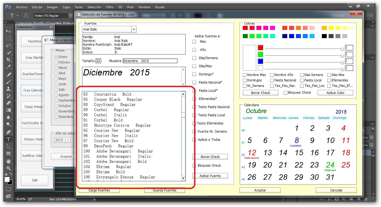381x207 pixels.
Task: Open the year 2015 dropdown
Action: tap(68, 140)
